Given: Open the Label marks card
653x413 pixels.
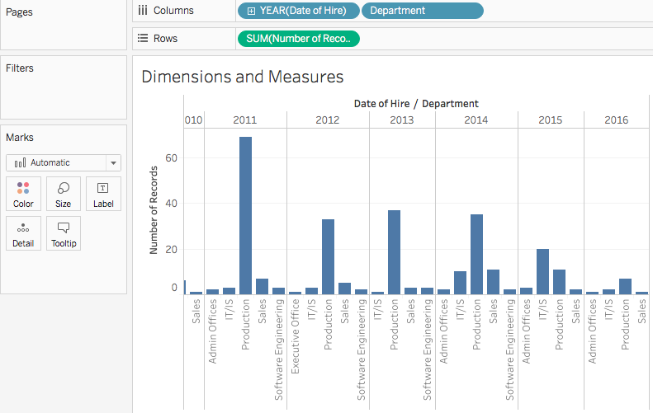Looking at the screenshot, I should (x=103, y=194).
